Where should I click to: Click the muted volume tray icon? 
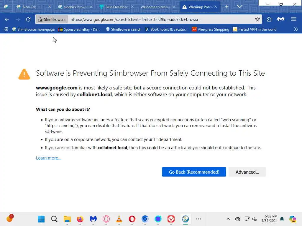coord(255,219)
